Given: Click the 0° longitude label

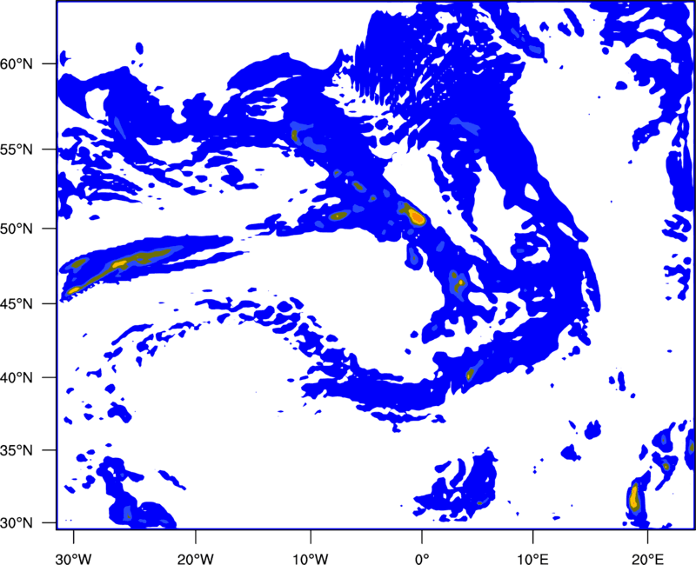Looking at the screenshot, I should [x=422, y=559].
